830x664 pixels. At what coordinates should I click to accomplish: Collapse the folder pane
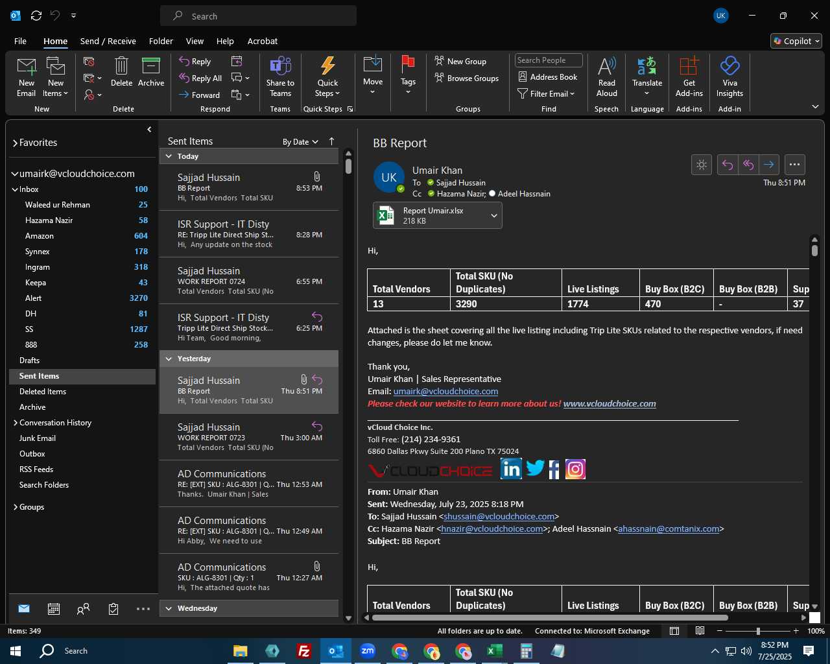(149, 130)
